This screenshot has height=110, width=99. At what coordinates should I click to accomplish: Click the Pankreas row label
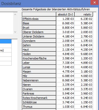pyautogui.click(x=39, y=93)
